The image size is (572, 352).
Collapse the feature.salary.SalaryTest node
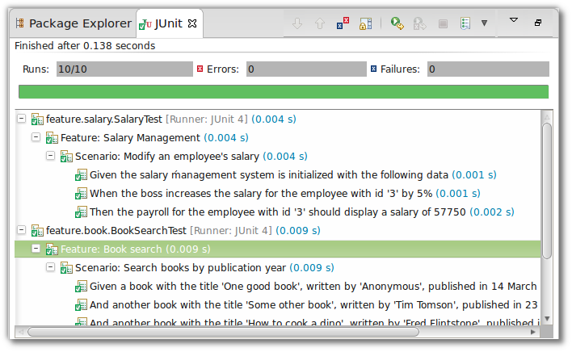22,119
